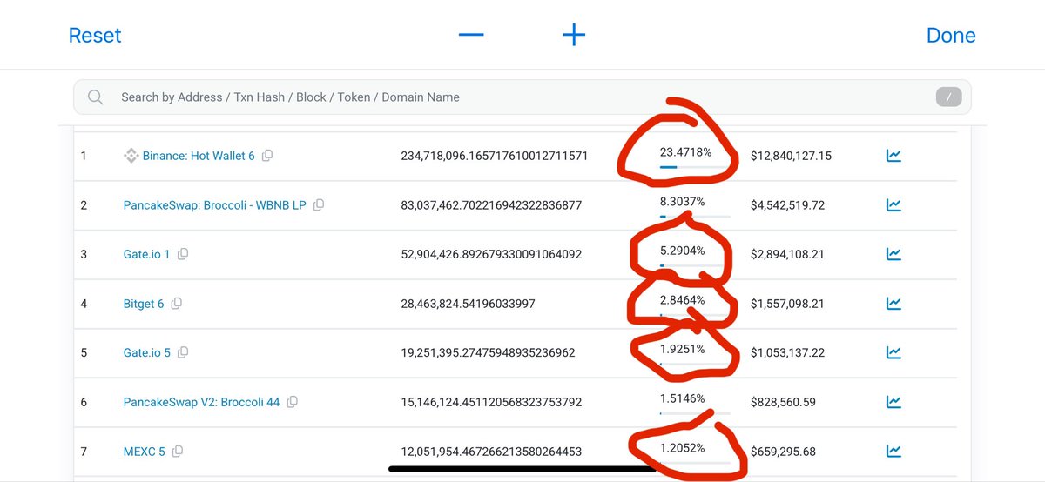Select quantity 28,463,824.54196033997

click(x=468, y=304)
